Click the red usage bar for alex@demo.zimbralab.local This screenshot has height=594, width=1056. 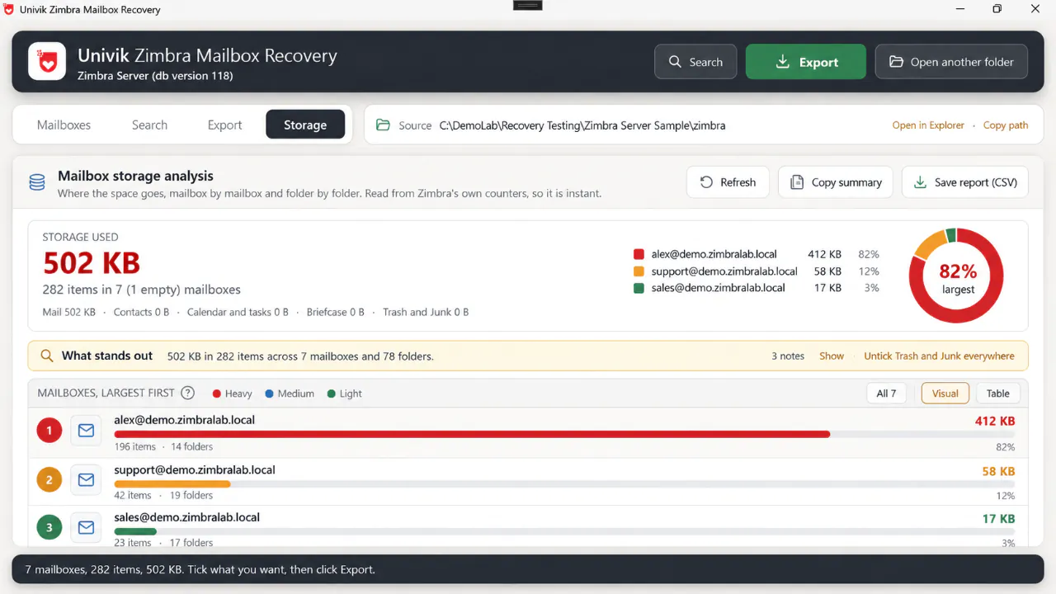tap(472, 434)
